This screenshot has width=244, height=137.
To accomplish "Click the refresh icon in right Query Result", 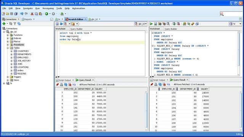I will (160, 84).
